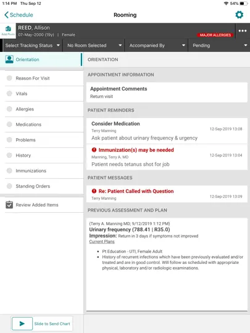
Task: Select the History status circle
Action: (x=9, y=155)
